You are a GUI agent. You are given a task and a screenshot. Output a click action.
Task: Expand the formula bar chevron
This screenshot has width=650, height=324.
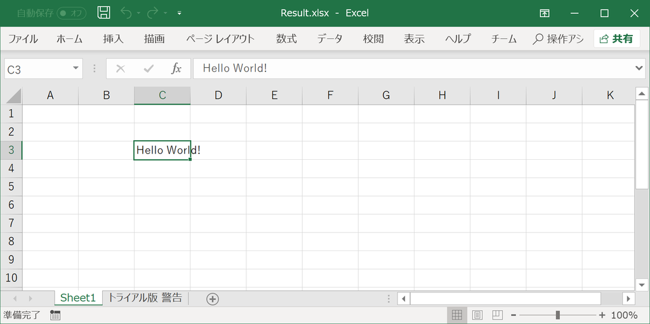click(x=640, y=68)
